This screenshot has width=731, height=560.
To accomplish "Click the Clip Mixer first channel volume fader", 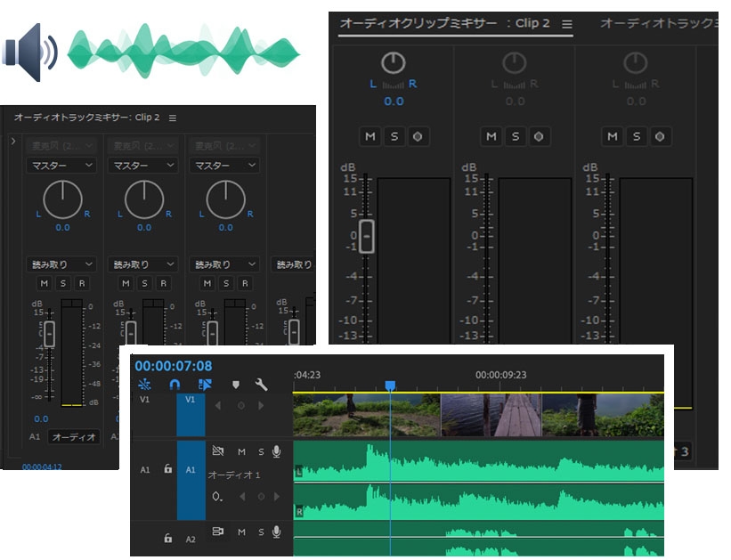I will click(x=367, y=237).
